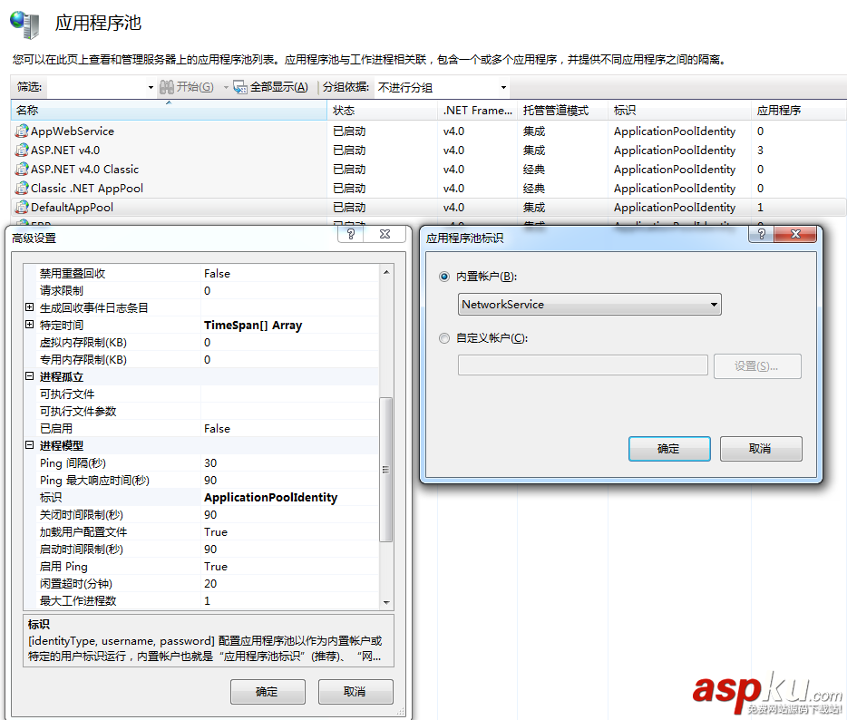Click the ASP.NET v4.0 Classic pool icon
Screen dimensions: 847x720
tap(21, 169)
